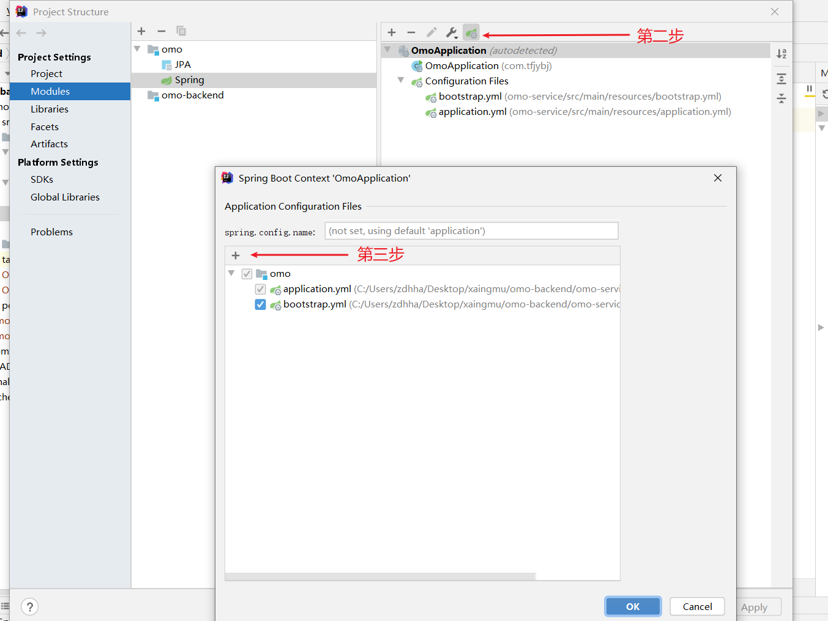Cancel the Spring Boot Context dialog

click(x=697, y=606)
